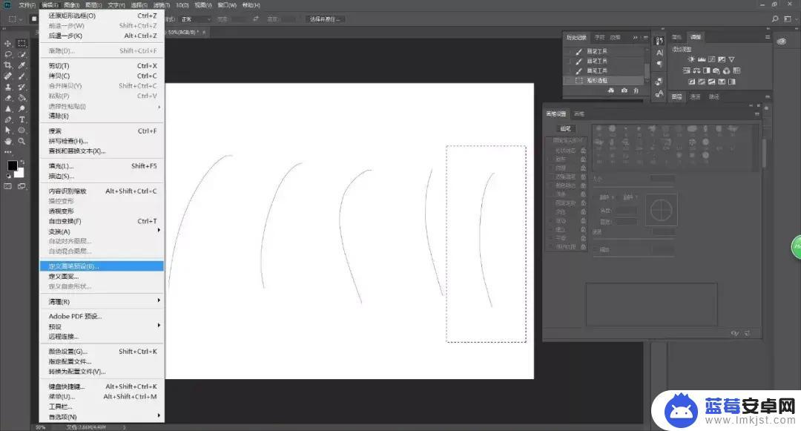Select the Rectangular Marquee tool

tap(22, 44)
